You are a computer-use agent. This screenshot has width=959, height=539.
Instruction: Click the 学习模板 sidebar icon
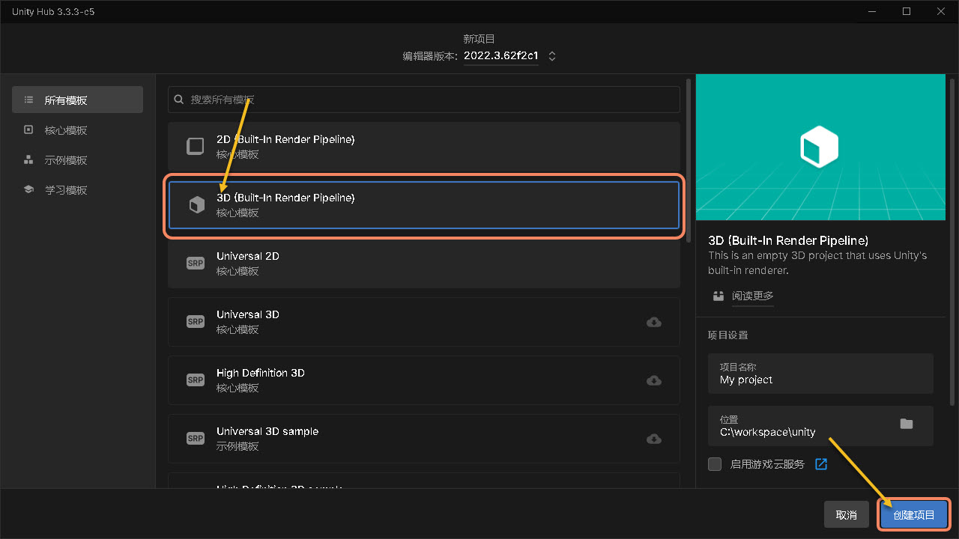pyautogui.click(x=28, y=189)
